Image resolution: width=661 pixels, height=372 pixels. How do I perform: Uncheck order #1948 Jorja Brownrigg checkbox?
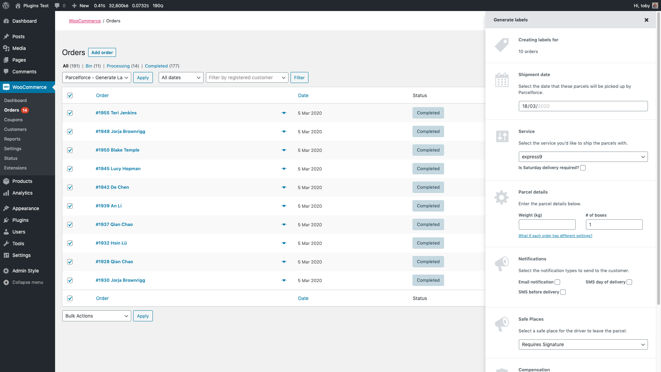pyautogui.click(x=70, y=132)
